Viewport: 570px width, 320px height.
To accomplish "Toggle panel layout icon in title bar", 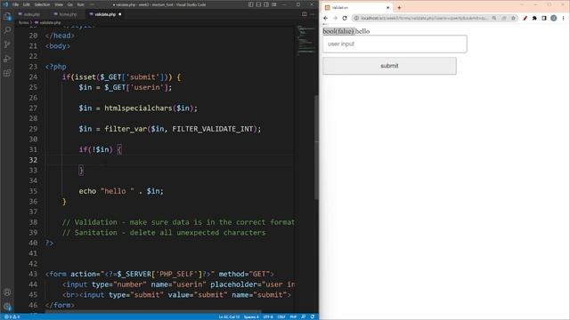I will click(x=258, y=4).
